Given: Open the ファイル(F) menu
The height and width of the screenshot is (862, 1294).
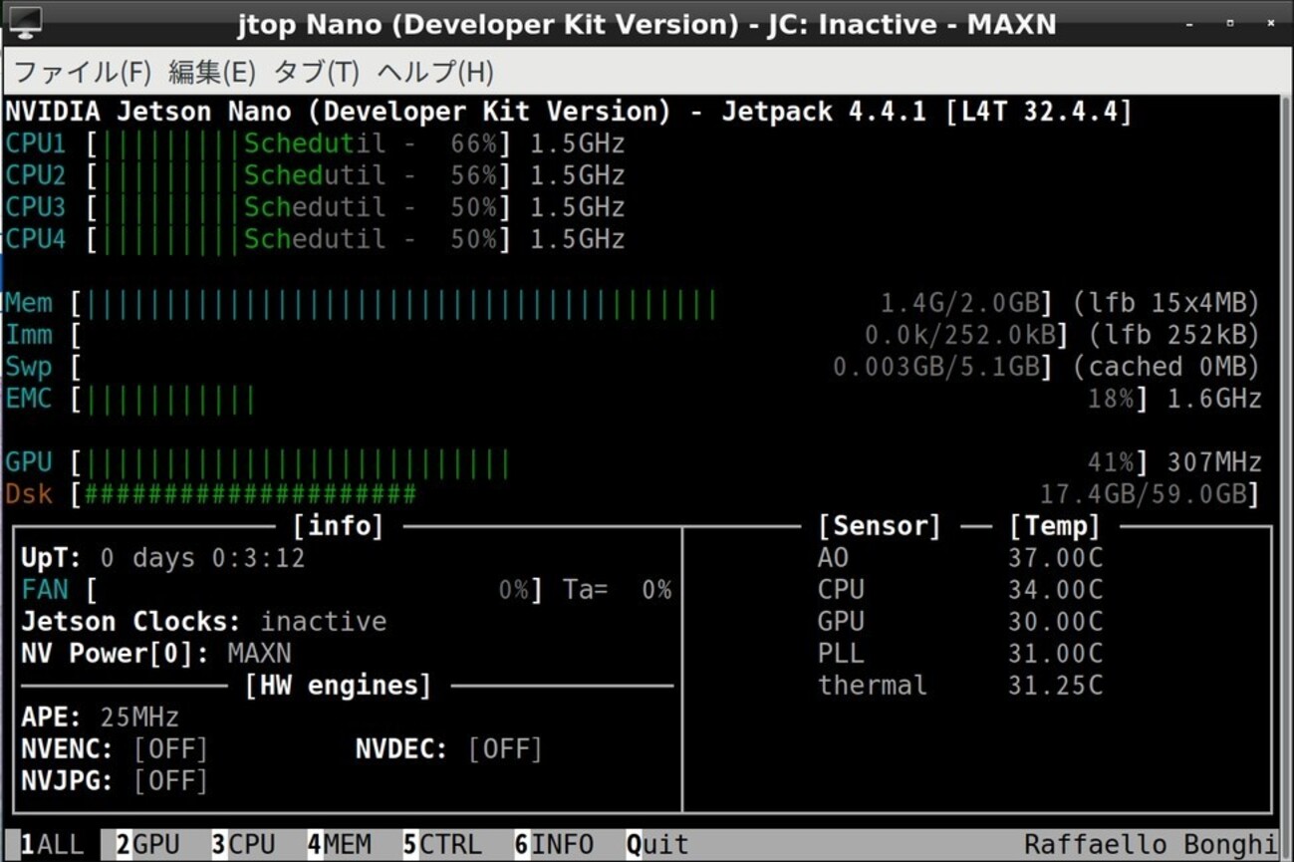Looking at the screenshot, I should (82, 72).
